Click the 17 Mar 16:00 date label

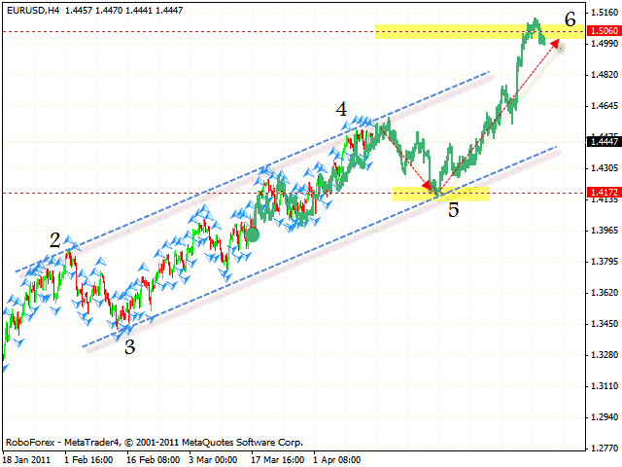tap(278, 458)
